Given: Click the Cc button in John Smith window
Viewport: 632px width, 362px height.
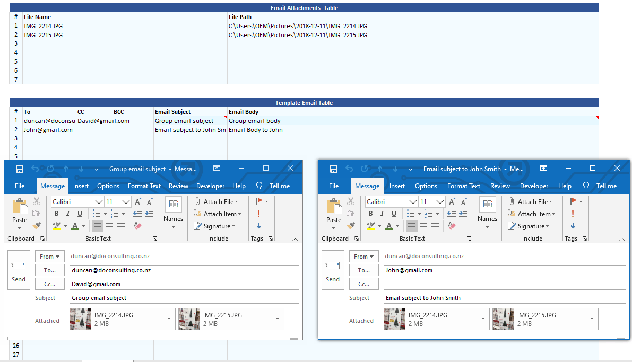Looking at the screenshot, I should click(364, 284).
